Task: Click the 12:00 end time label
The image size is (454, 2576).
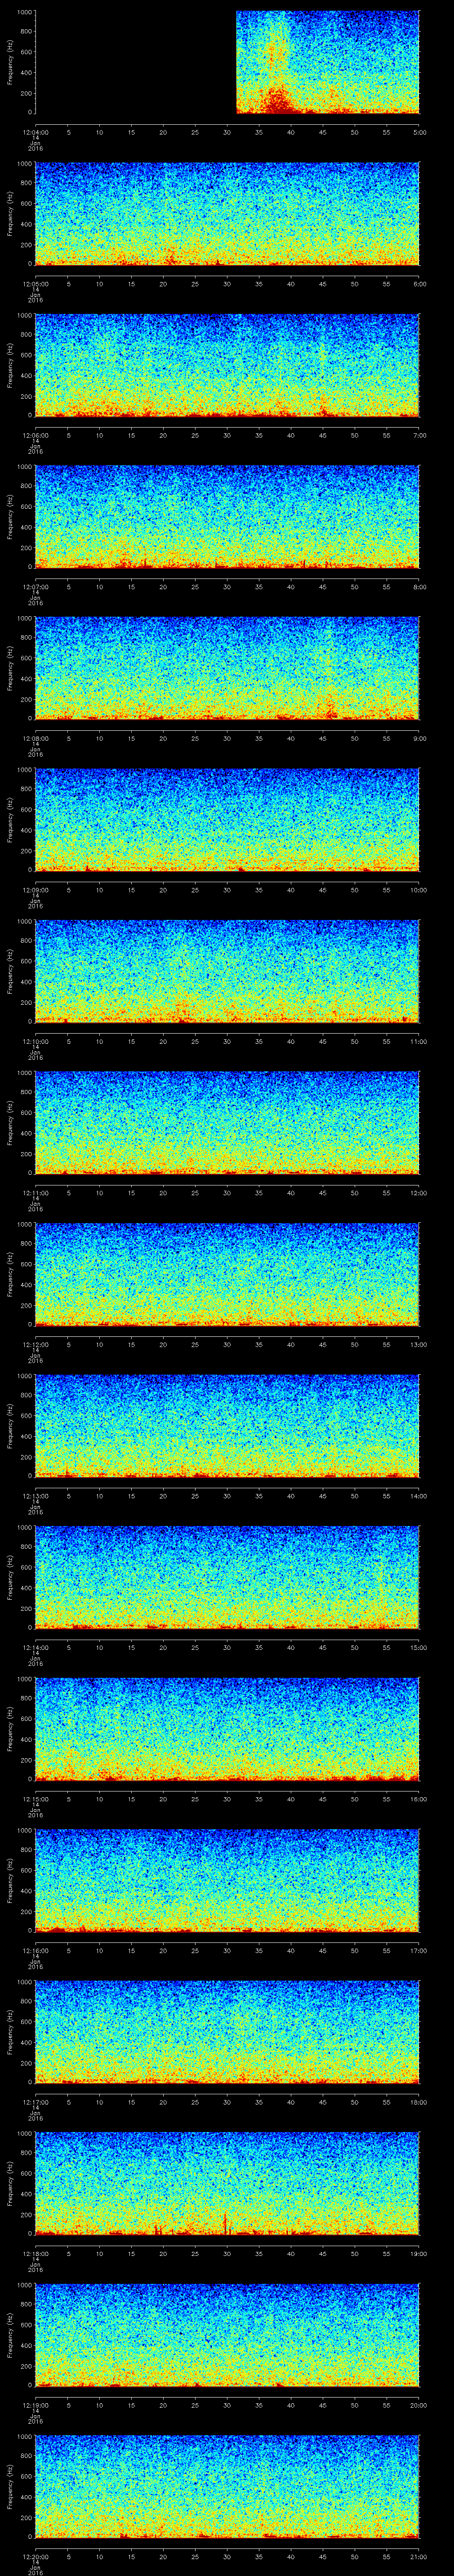Action: tap(418, 1192)
